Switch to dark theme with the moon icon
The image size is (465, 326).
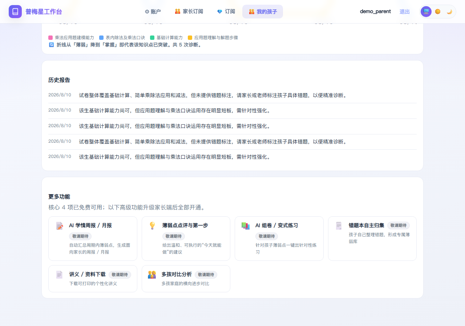(449, 12)
